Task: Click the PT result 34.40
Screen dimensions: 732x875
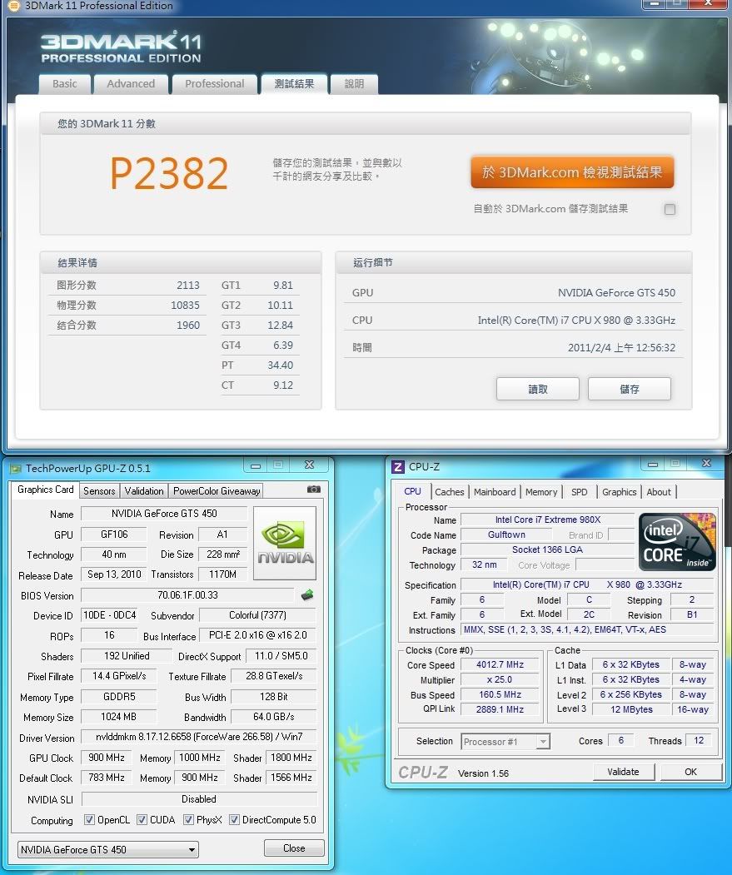Action: (x=281, y=365)
